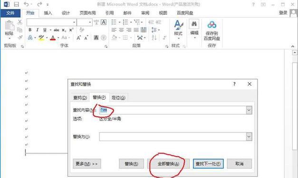Open the font size combo box
298x178 pixels.
(x=85, y=22)
